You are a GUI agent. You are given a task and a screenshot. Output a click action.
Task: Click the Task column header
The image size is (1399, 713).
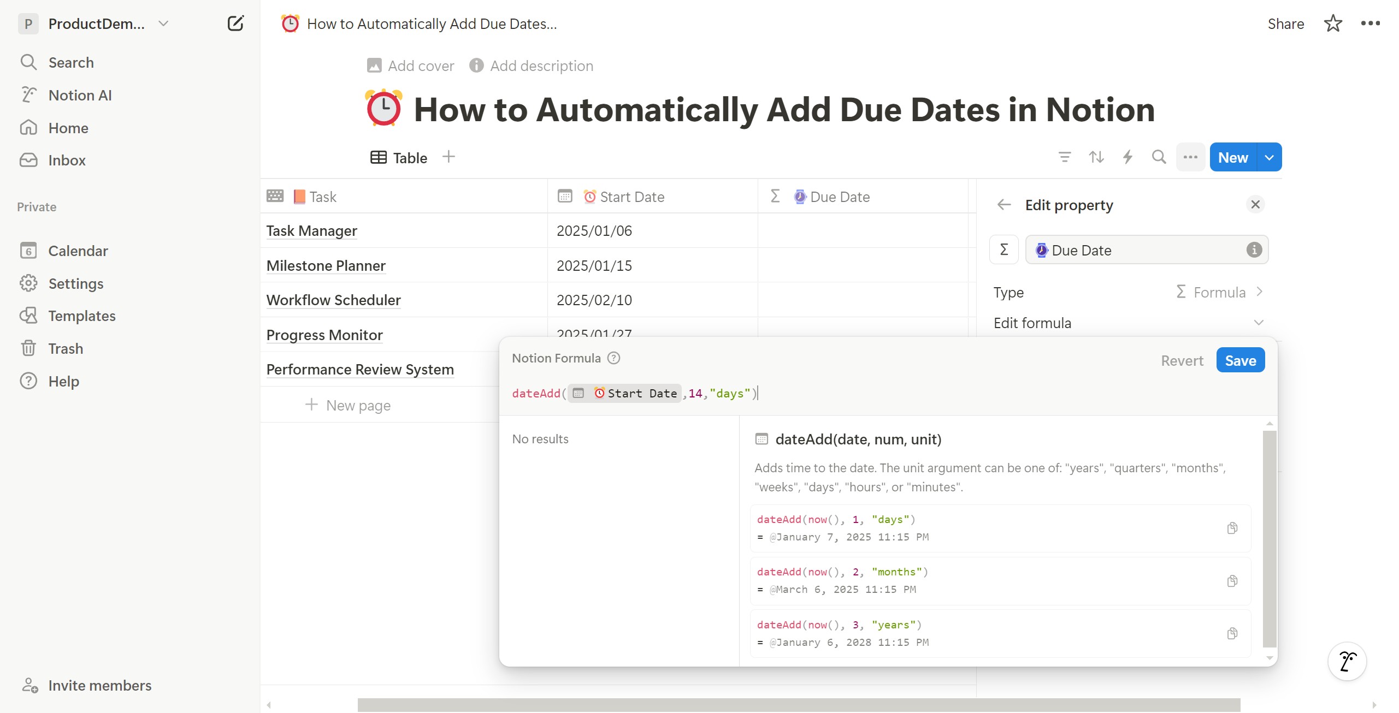point(404,197)
